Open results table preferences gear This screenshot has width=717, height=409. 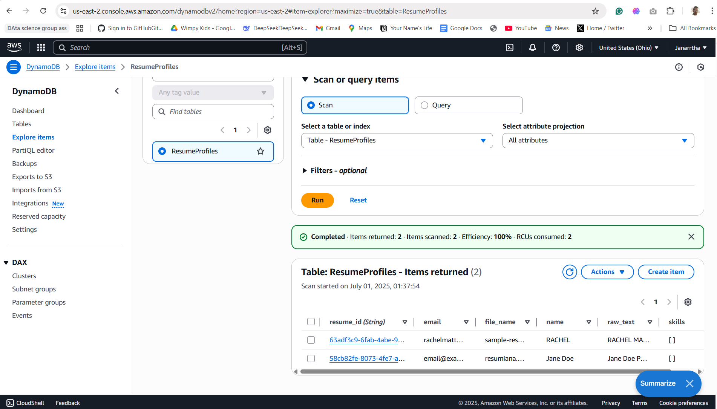[x=688, y=302]
